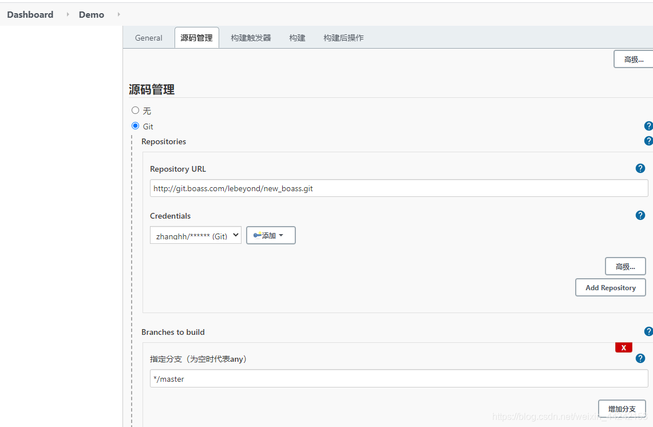The height and width of the screenshot is (427, 653).
Task: Switch to the 构建触发器 tab
Action: (x=251, y=38)
